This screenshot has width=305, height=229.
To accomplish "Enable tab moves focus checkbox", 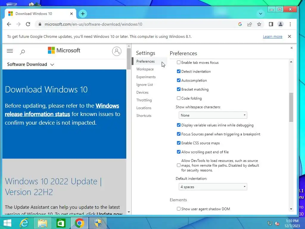I will coord(179,62).
